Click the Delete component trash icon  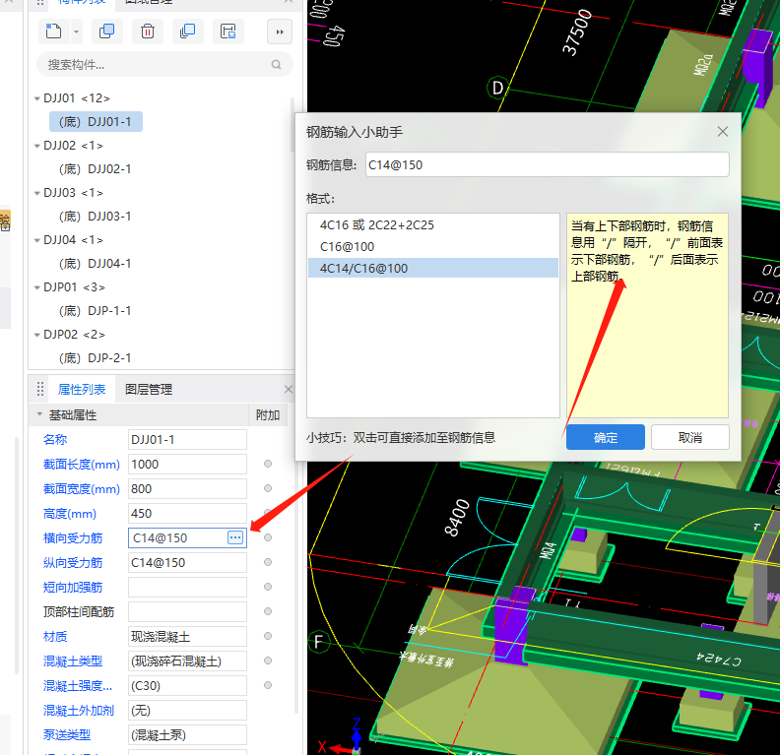point(148,31)
